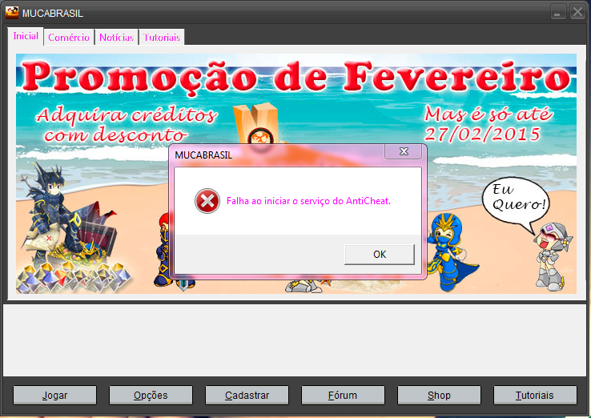Click the 'Eu Quero!' speech bubble
Image resolution: width=591 pixels, height=418 pixels.
click(x=517, y=199)
